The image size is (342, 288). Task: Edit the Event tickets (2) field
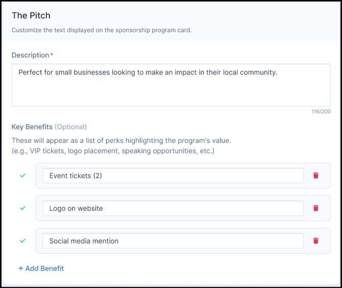(173, 176)
